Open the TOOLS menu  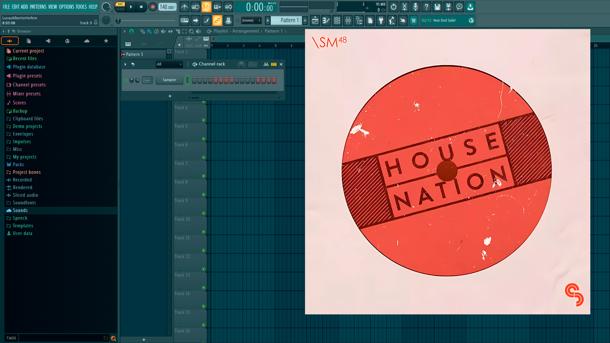pos(81,7)
